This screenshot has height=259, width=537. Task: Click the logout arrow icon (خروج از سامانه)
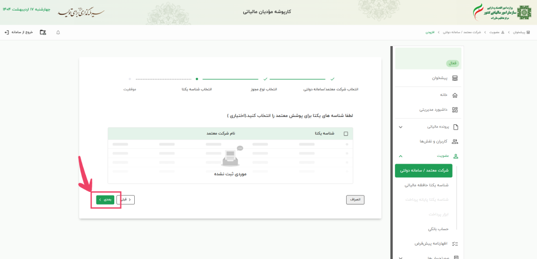(x=6, y=32)
